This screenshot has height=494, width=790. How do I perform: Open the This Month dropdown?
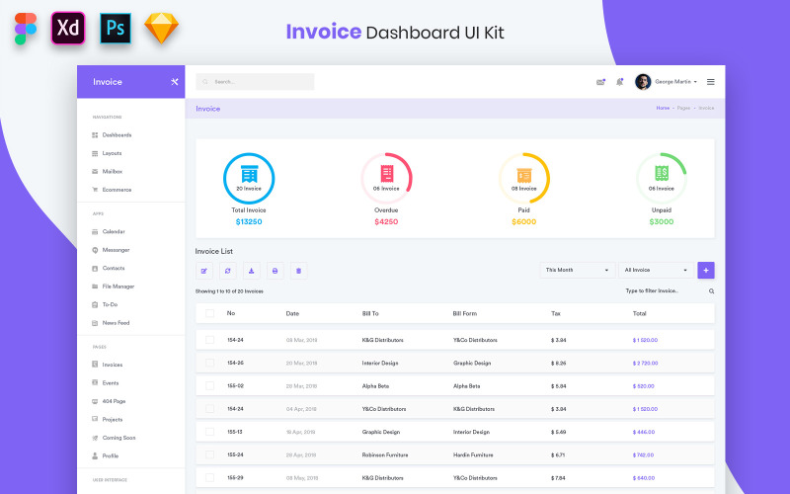pyautogui.click(x=578, y=270)
